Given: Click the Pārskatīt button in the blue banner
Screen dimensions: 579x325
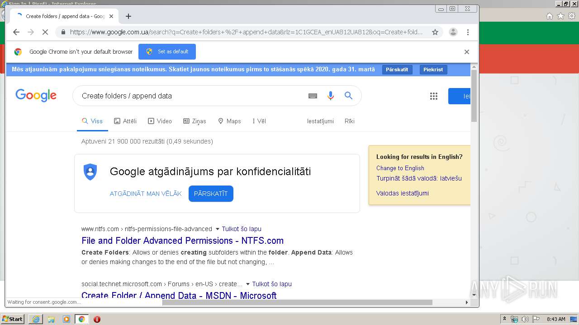Looking at the screenshot, I should (397, 70).
